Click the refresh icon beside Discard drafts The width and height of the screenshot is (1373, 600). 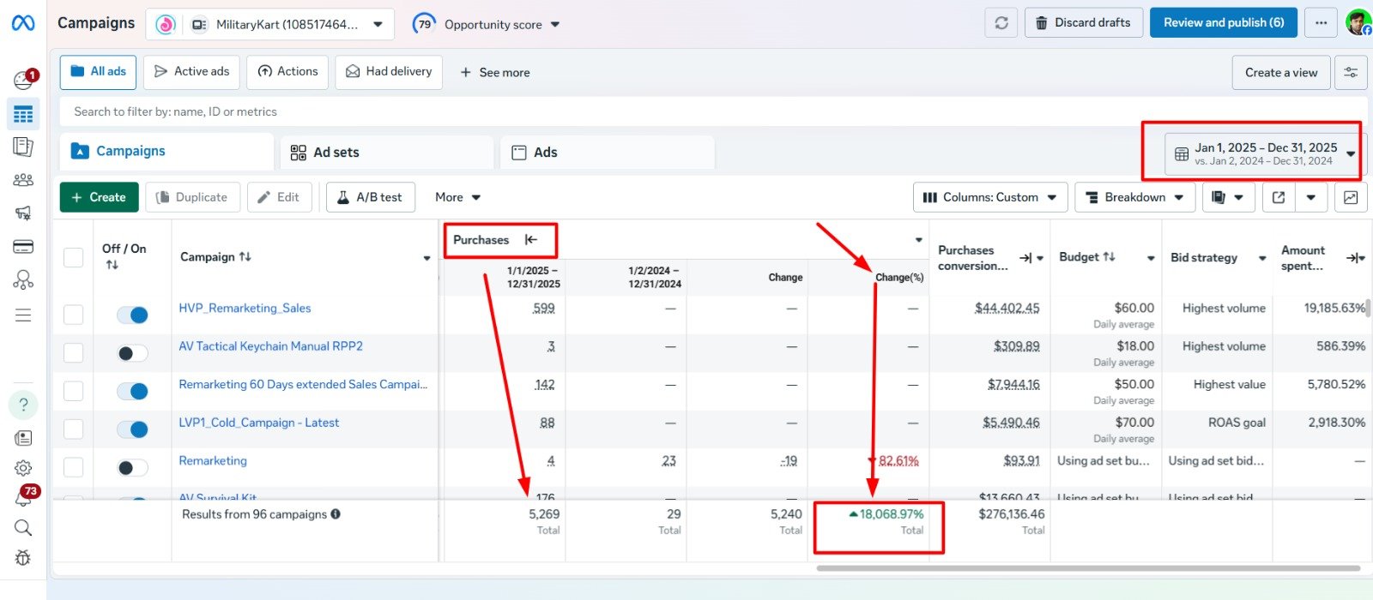coord(1001,23)
